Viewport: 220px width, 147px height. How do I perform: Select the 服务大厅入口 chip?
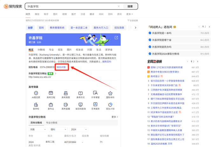[101, 28]
